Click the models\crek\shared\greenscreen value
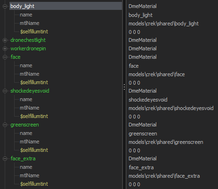 (166, 142)
